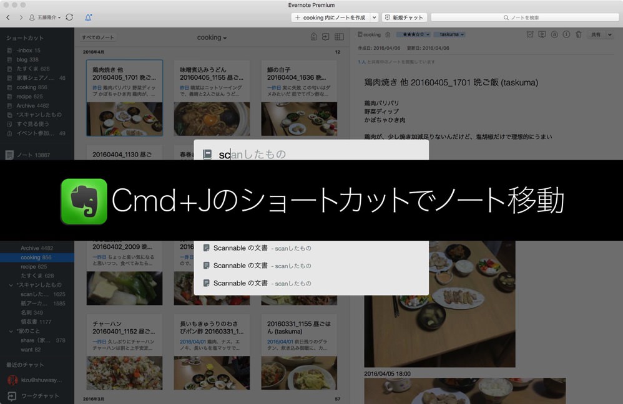This screenshot has height=404, width=623.
Task: Open the 共有 share dropdown arrow
Action: pos(610,35)
